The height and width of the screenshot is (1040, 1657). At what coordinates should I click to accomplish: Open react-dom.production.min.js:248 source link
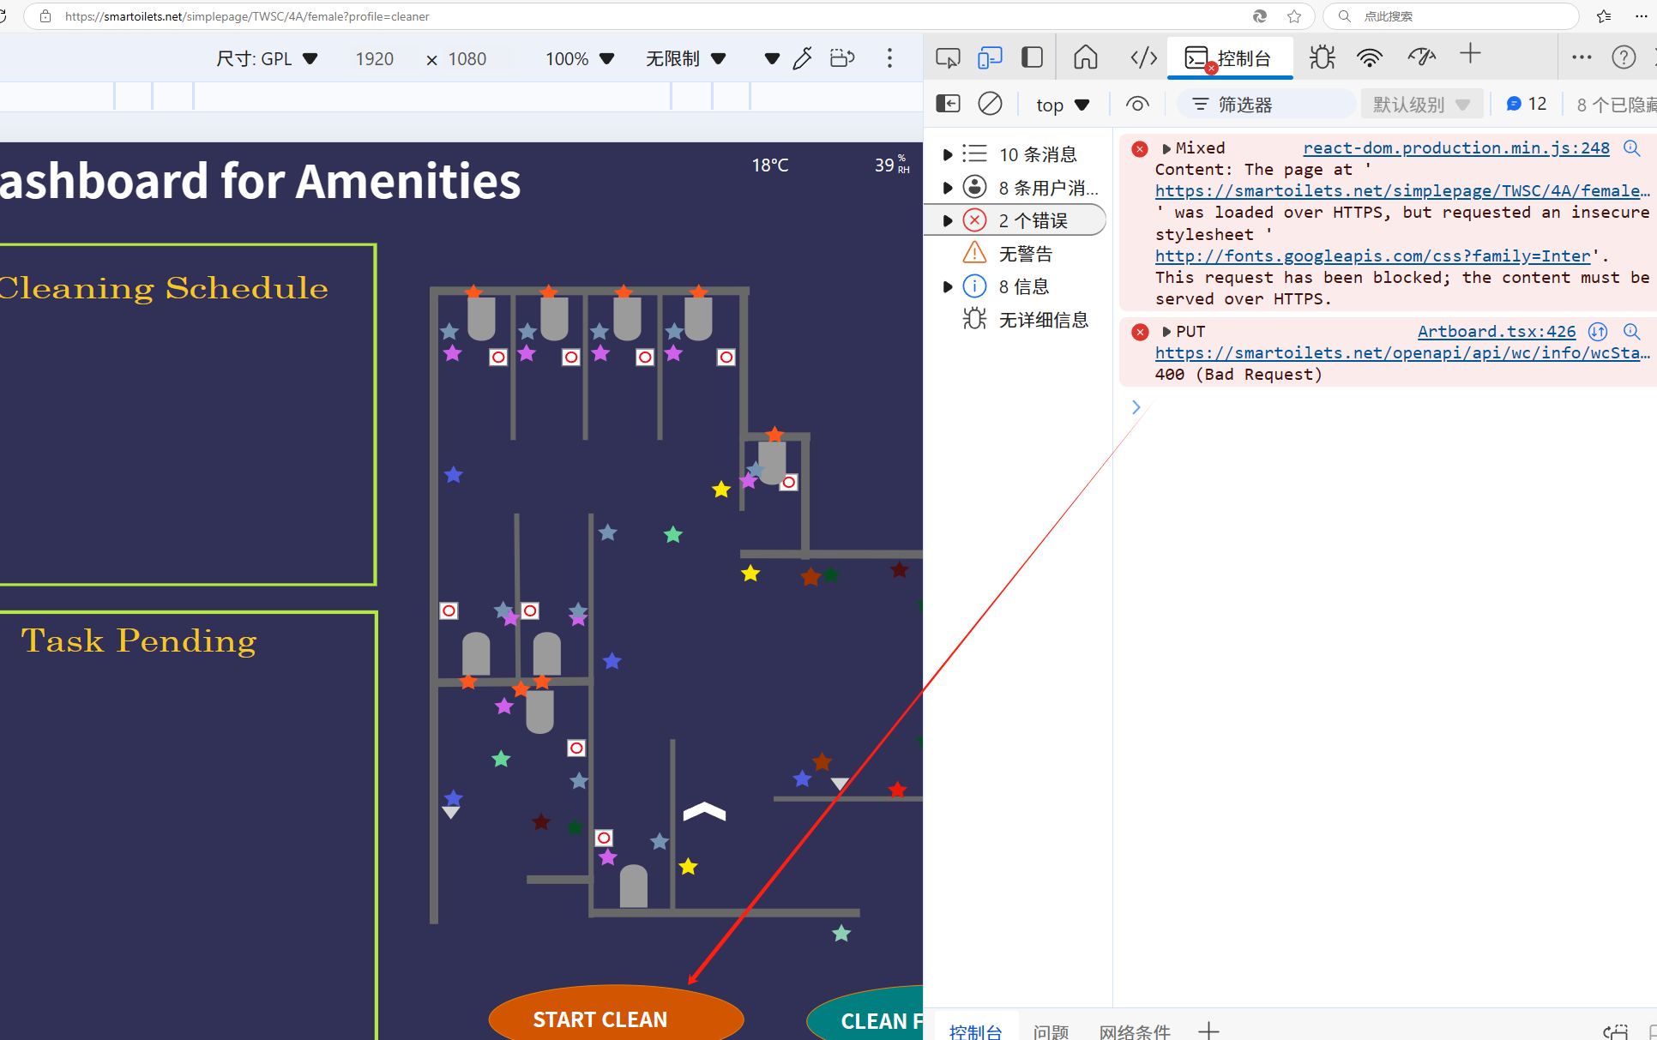1456,147
